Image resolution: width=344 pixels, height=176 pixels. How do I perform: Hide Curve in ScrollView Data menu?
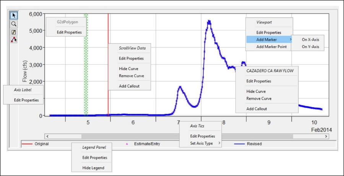(128, 69)
